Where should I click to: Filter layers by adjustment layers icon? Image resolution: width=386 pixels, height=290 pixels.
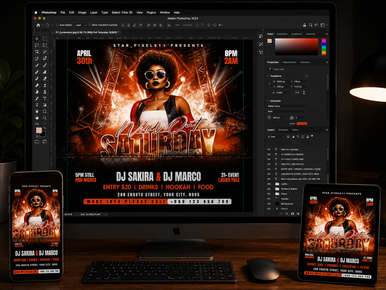pyautogui.click(x=293, y=137)
